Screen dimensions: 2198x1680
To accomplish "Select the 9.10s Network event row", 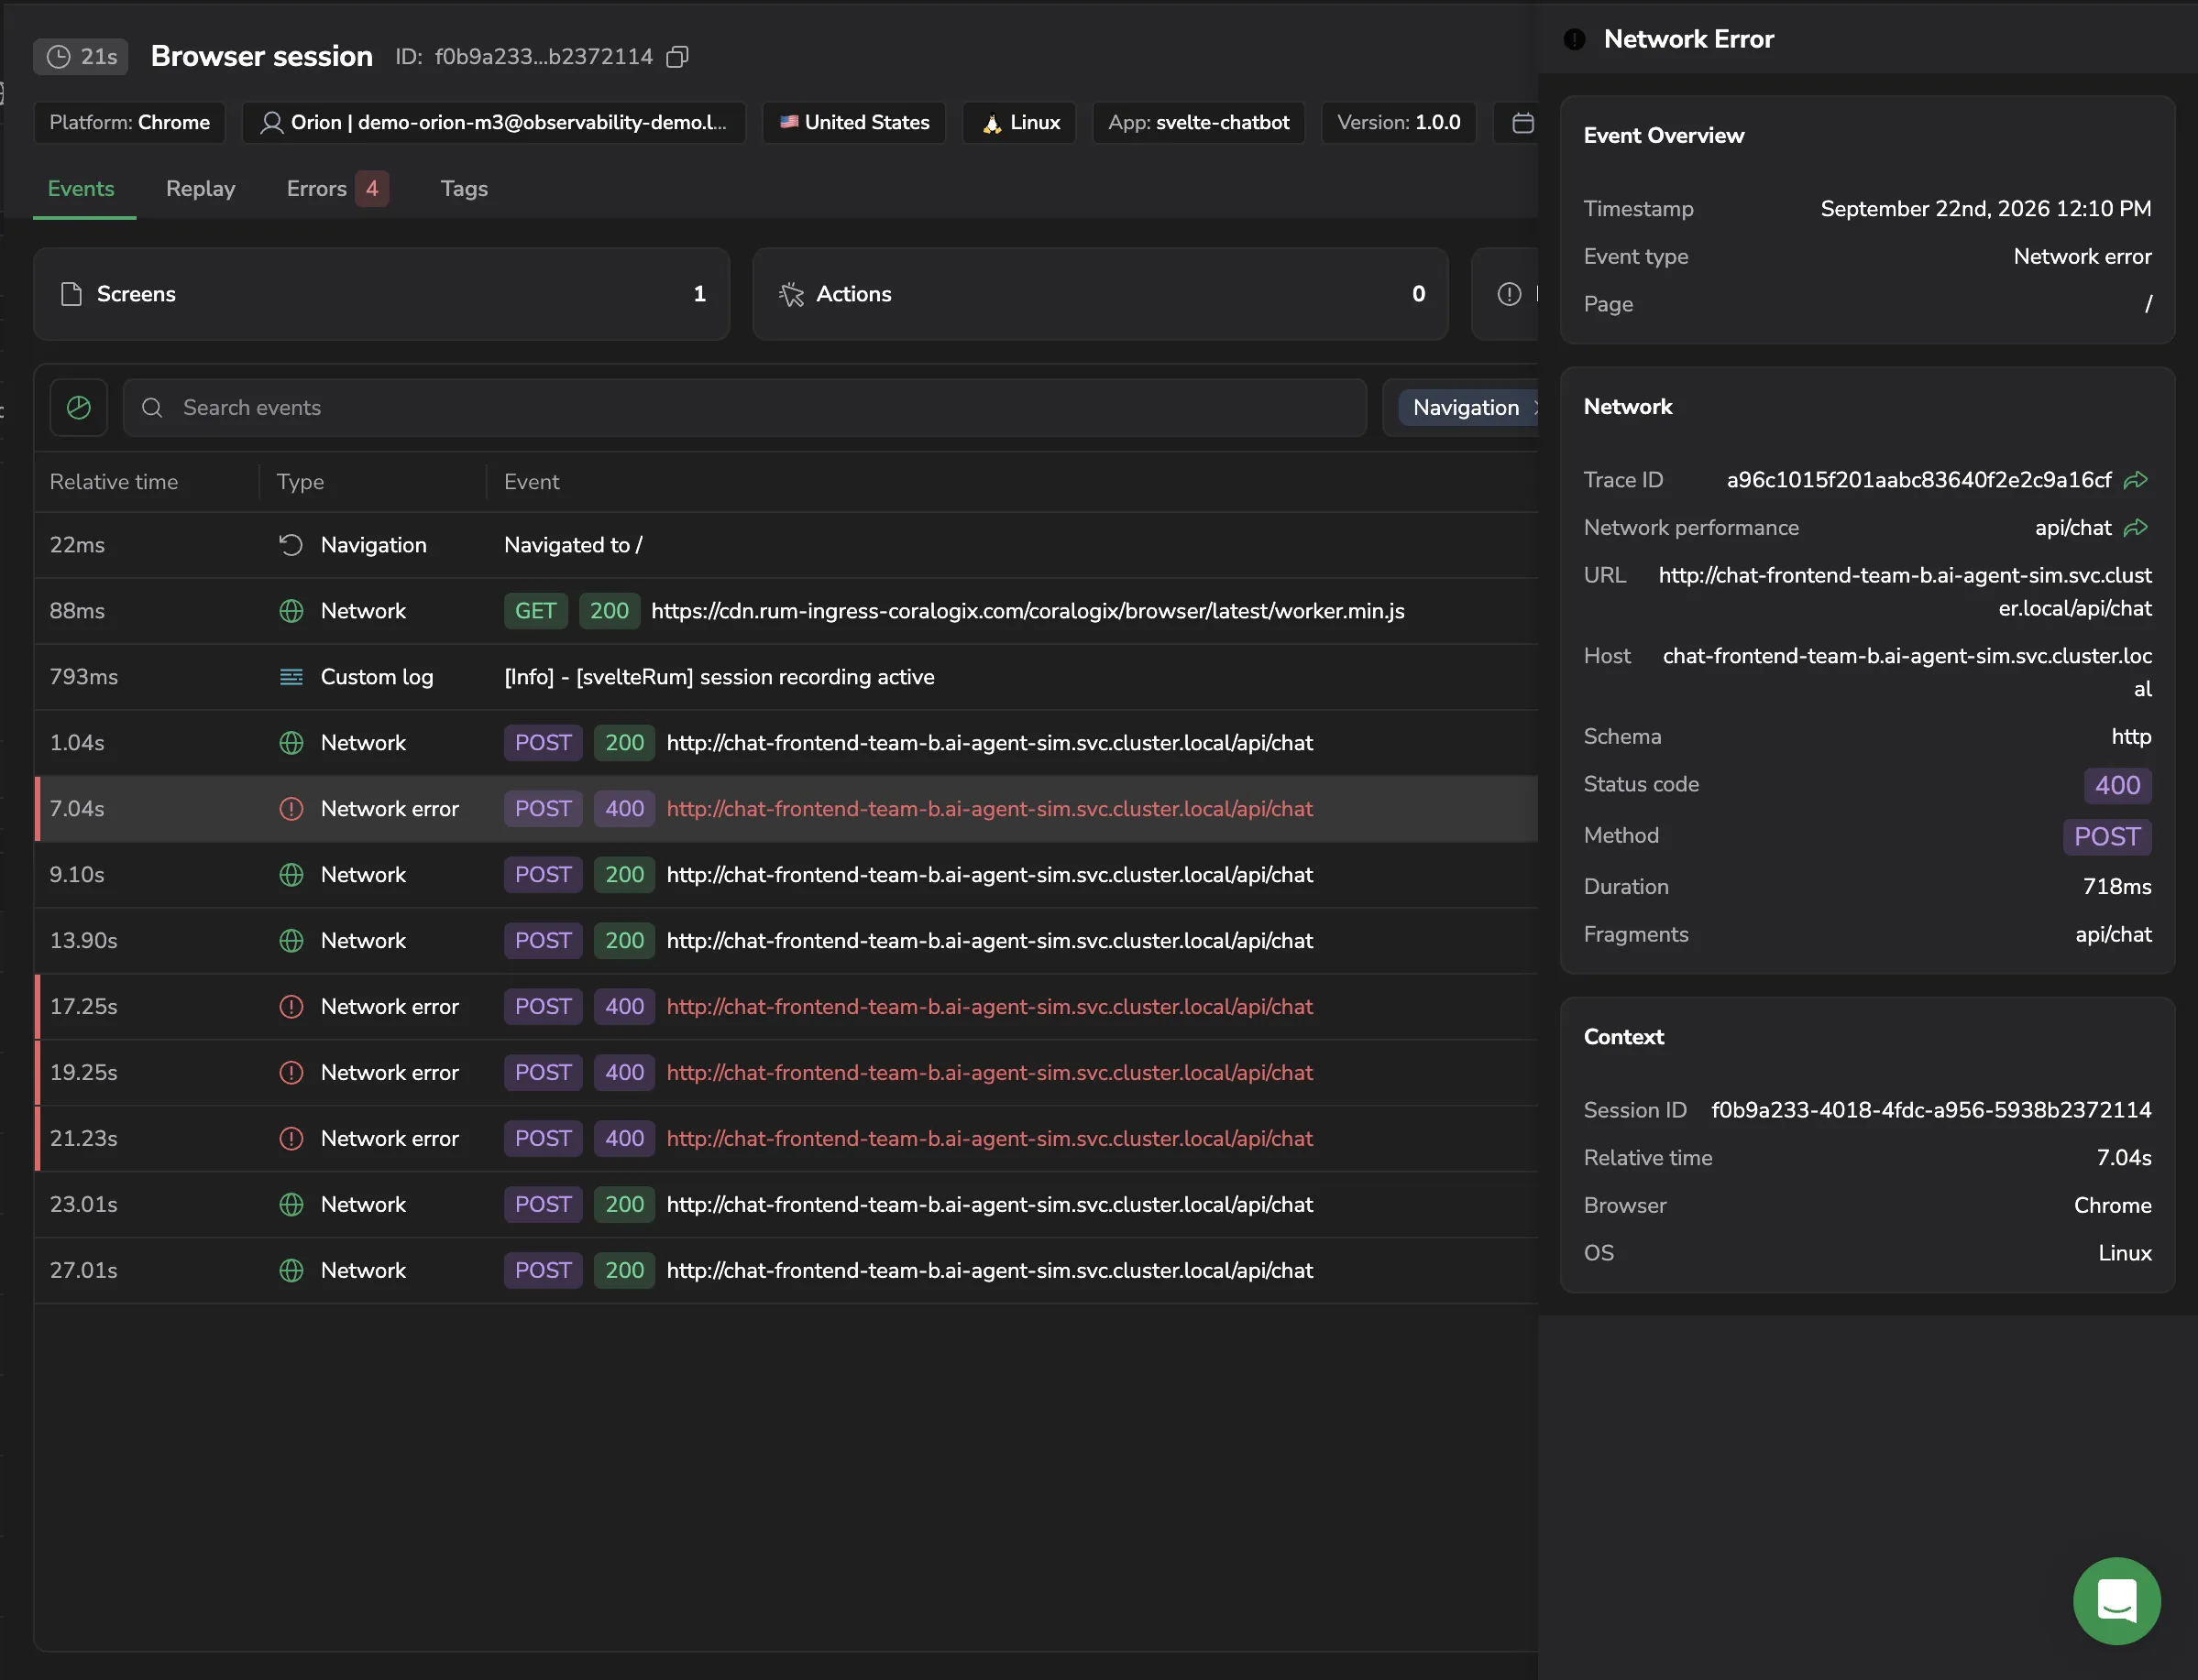I will [x=786, y=875].
